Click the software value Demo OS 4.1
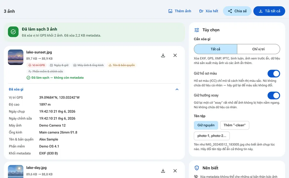The image size is (289, 178). (x=49, y=146)
